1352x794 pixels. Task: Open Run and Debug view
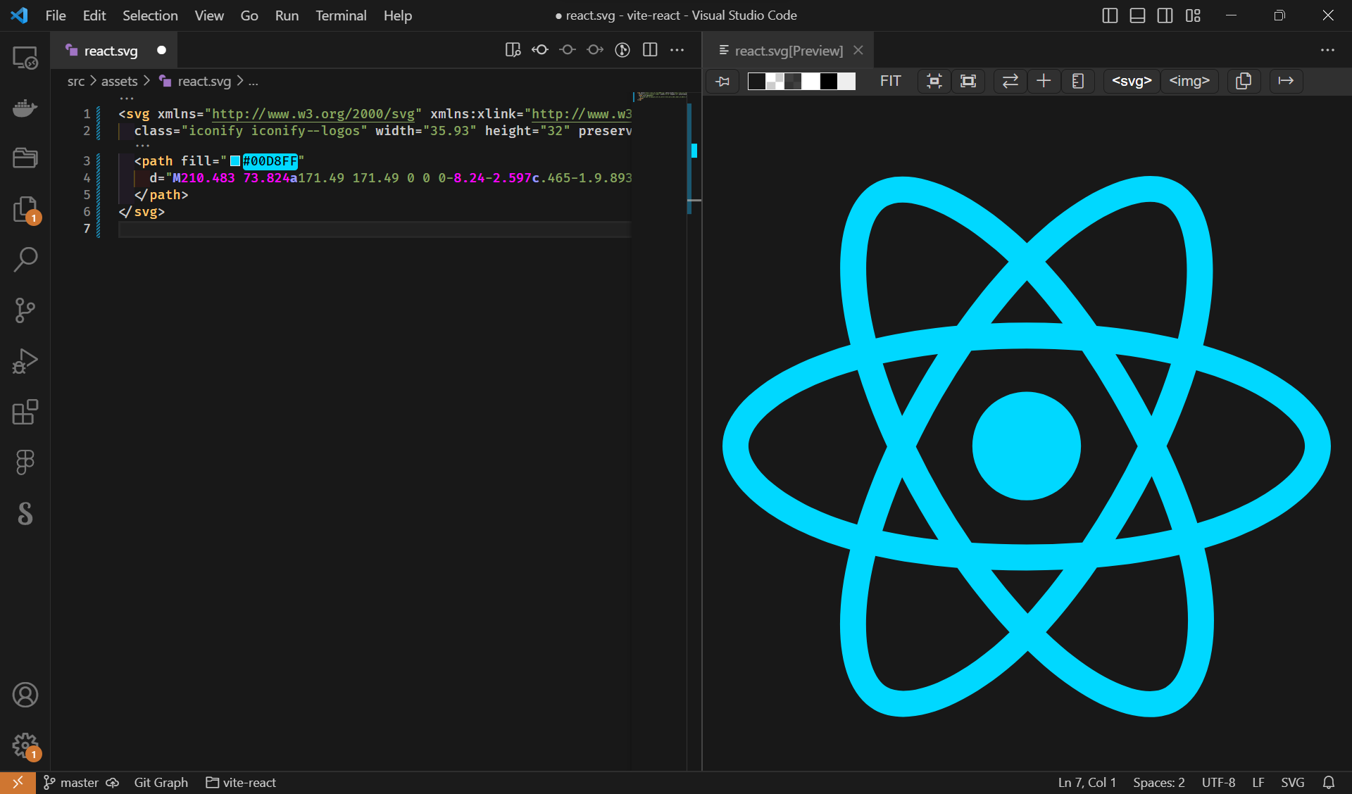tap(25, 360)
